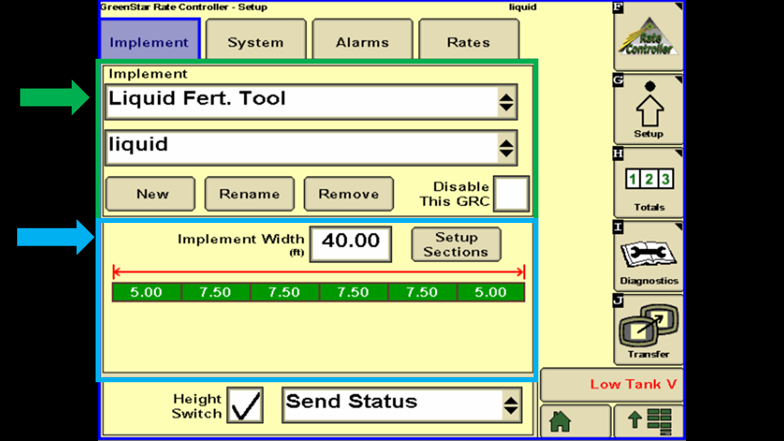
Task: Switch to the System tab
Action: pyautogui.click(x=255, y=40)
